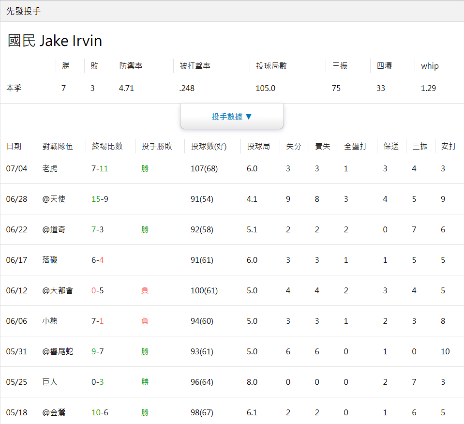Click the 0-5 final score
Viewport: 464px width, 424px height.
pos(98,291)
